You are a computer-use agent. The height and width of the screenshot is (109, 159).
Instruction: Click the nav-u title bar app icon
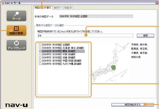click(x=3, y=3)
